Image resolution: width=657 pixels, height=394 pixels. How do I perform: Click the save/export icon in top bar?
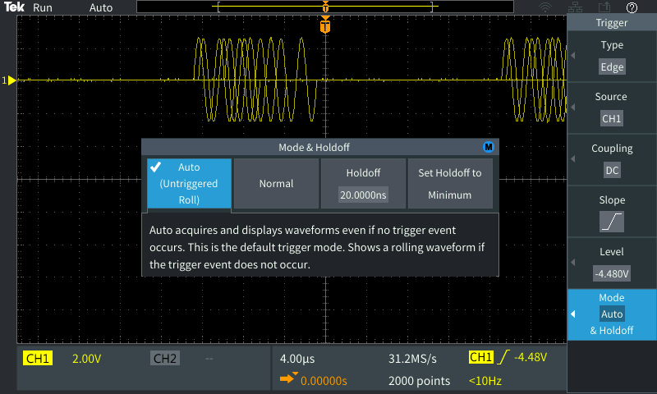[604, 7]
